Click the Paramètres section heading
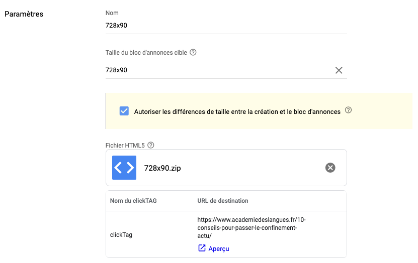Image resolution: width=418 pixels, height=263 pixels. (x=24, y=14)
